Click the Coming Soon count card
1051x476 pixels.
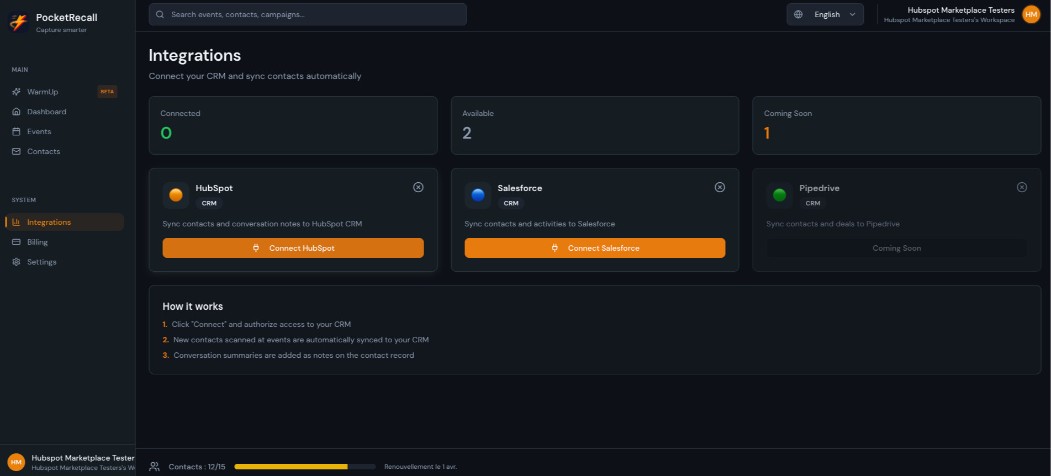click(897, 125)
